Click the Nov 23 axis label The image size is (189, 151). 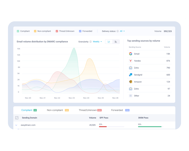71,98
